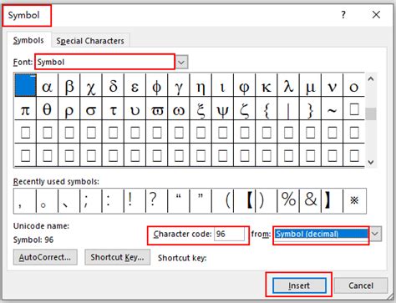Expand the from dropdown arrow
This screenshot has height=303, width=396.
point(375,234)
